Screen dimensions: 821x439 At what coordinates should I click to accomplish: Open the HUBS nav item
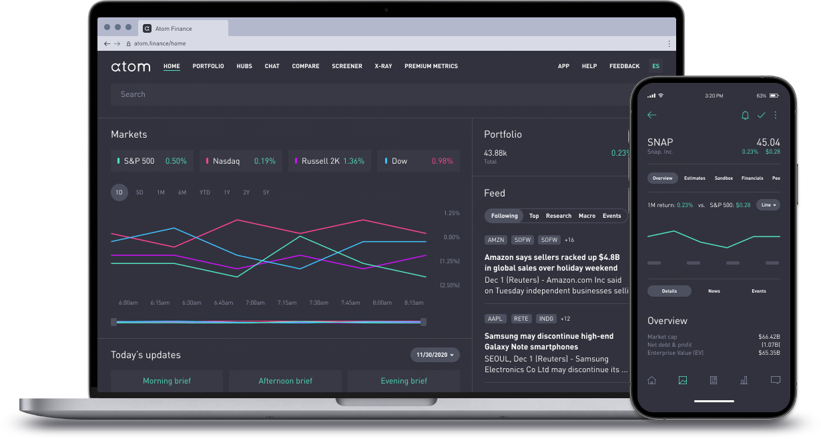244,66
